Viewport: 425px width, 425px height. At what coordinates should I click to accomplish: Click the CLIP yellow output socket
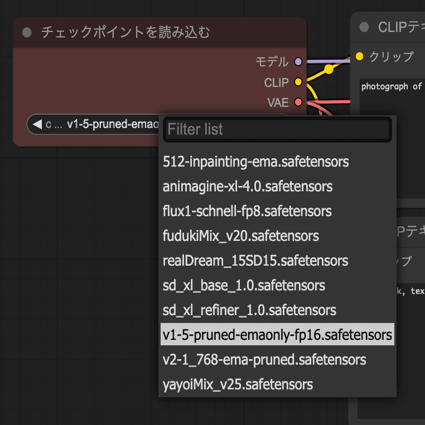[x=298, y=82]
